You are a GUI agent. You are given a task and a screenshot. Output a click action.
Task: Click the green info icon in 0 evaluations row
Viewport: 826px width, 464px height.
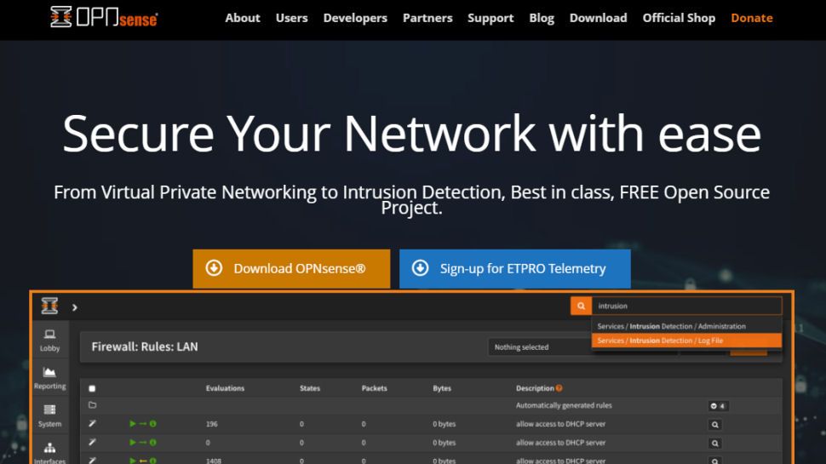click(152, 443)
